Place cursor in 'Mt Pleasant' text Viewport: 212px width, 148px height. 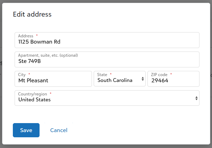pos(33,81)
